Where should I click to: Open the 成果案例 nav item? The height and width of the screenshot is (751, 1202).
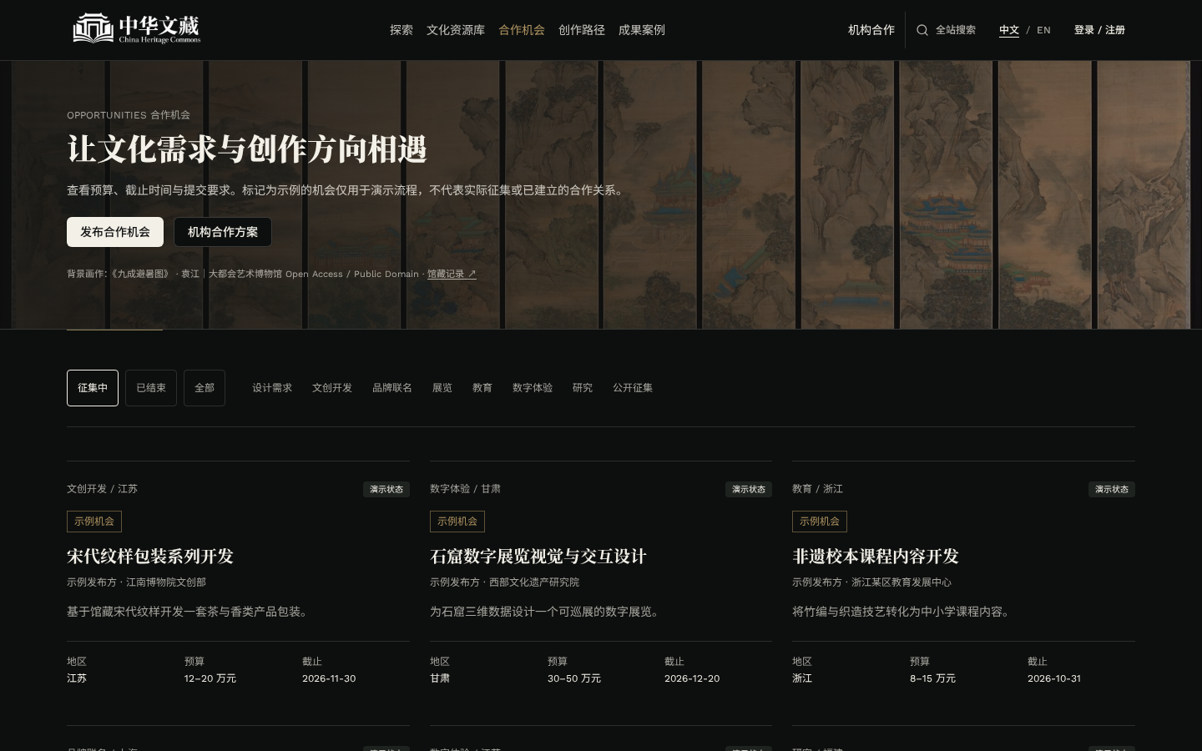[642, 30]
